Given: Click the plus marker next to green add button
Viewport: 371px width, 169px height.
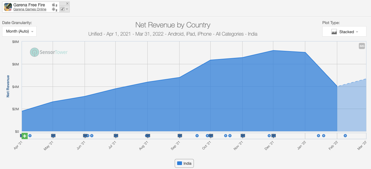Looking at the screenshot, I should (x=30, y=136).
